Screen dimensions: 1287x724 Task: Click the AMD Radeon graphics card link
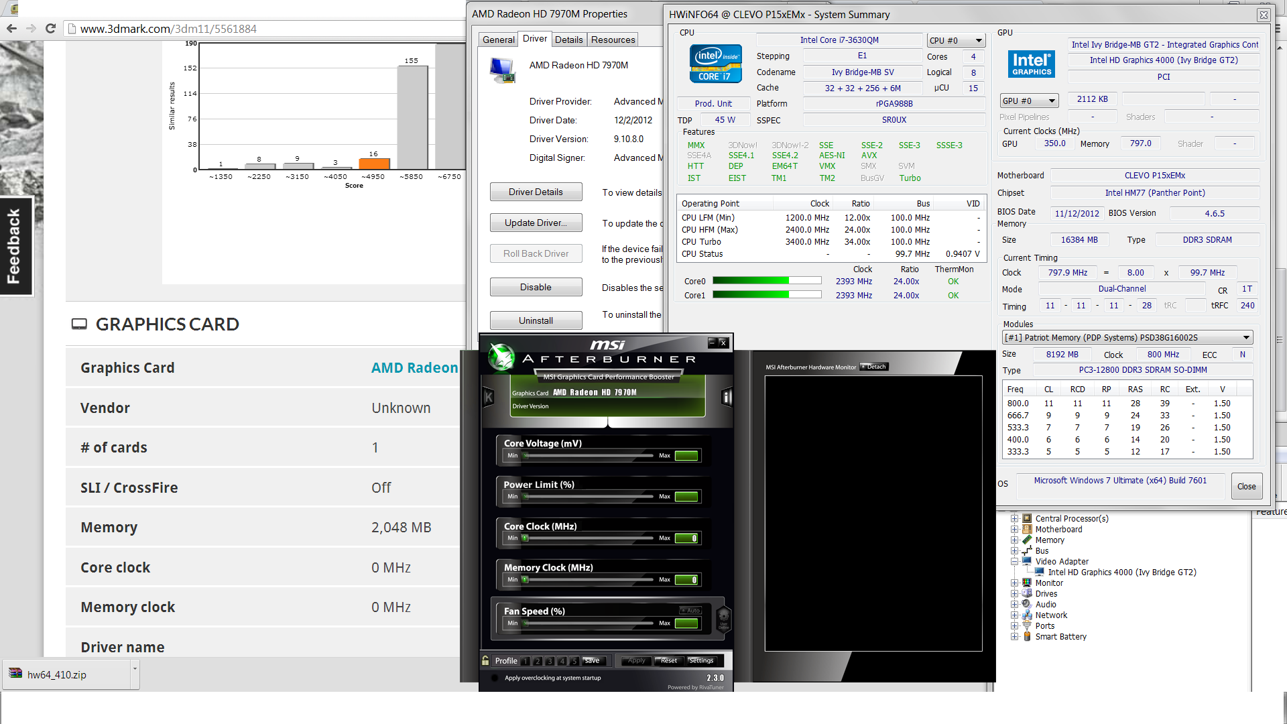click(414, 368)
